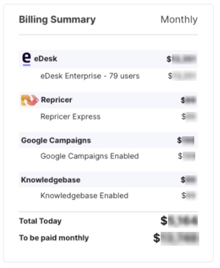Open the Google Campaigns section row
Screen dimensions: 220x268
point(108,140)
